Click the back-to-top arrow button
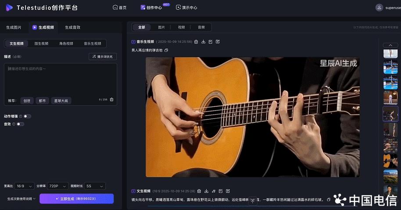The width and height of the screenshot is (401, 210). click(x=253, y=201)
